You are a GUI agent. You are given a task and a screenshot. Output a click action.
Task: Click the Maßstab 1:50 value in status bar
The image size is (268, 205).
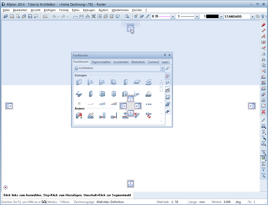tap(175, 202)
